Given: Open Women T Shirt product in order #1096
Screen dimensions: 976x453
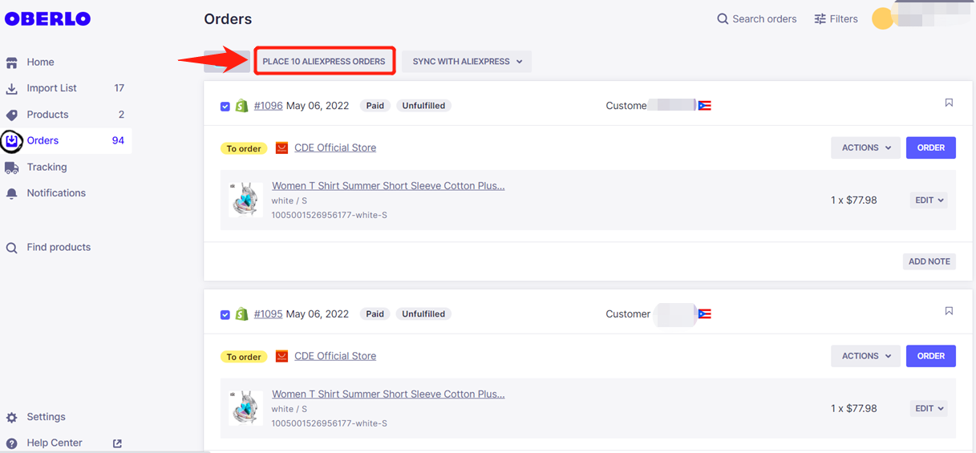Looking at the screenshot, I should click(388, 186).
